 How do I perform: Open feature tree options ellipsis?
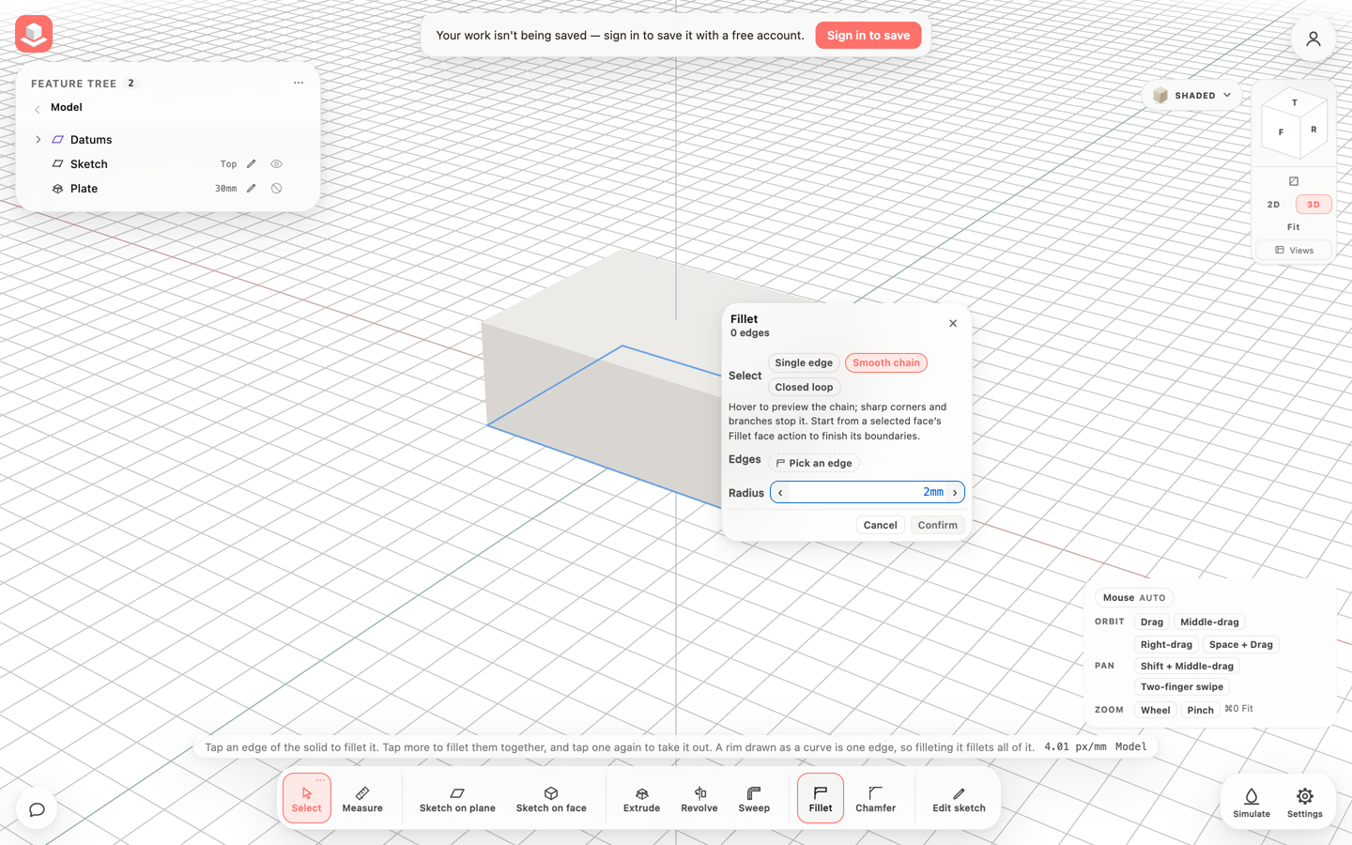click(299, 83)
